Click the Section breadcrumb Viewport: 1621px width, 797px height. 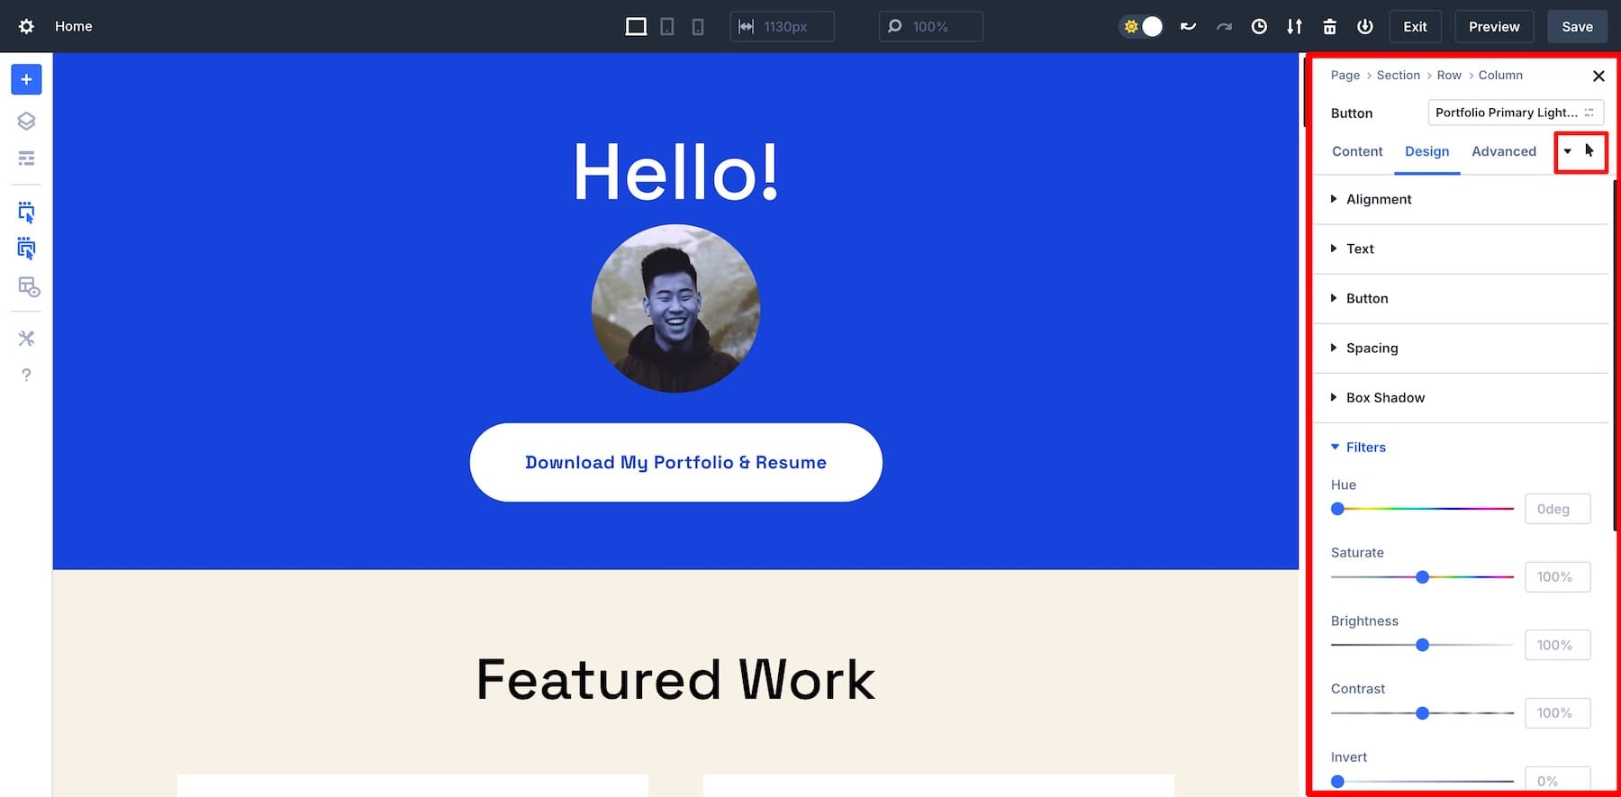(x=1398, y=76)
